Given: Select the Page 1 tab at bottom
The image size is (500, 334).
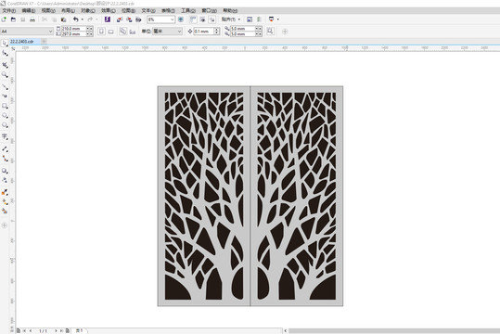Looking at the screenshot, I should [80, 331].
